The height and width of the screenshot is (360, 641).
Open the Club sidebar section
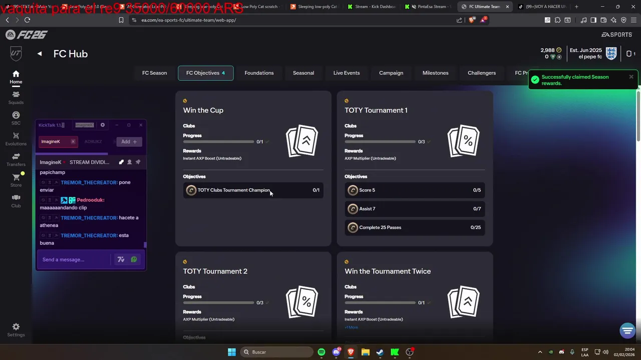coord(16,201)
